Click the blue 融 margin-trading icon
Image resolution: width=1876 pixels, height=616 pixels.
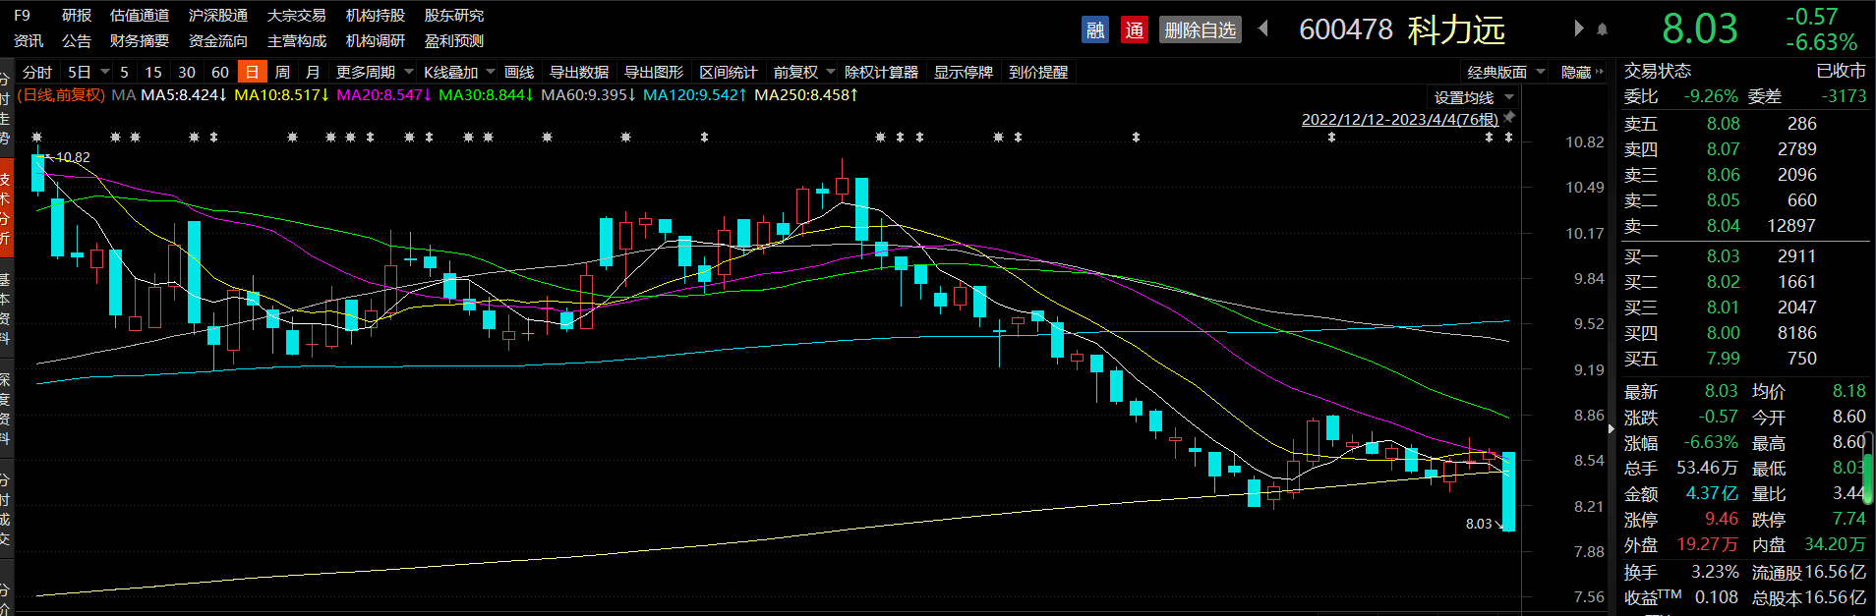(x=1094, y=29)
